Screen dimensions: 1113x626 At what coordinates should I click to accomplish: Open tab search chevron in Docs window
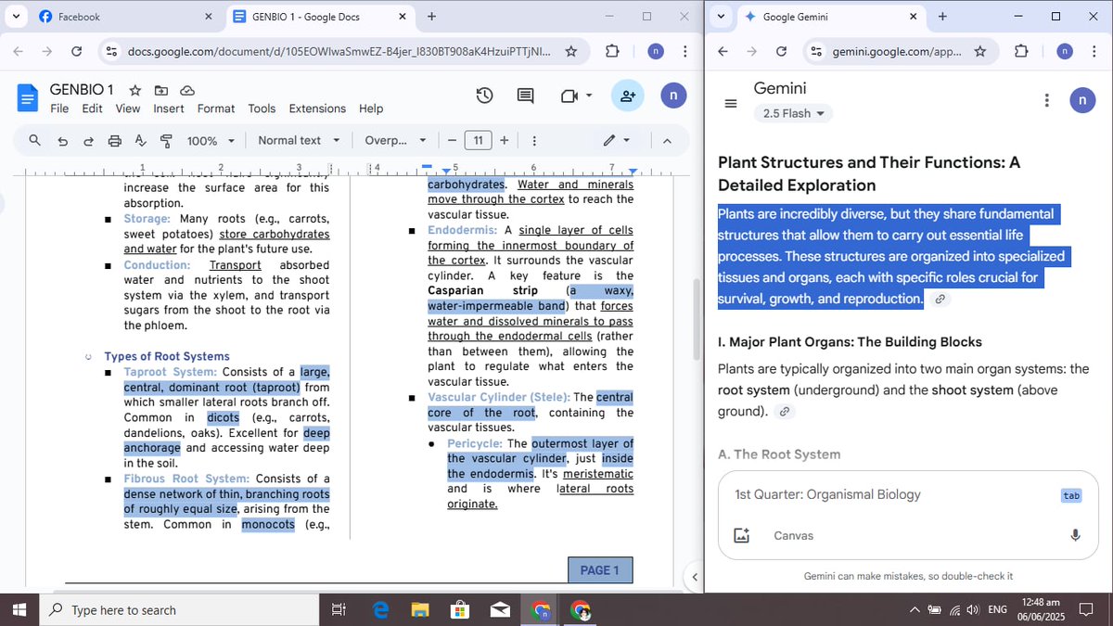[16, 17]
